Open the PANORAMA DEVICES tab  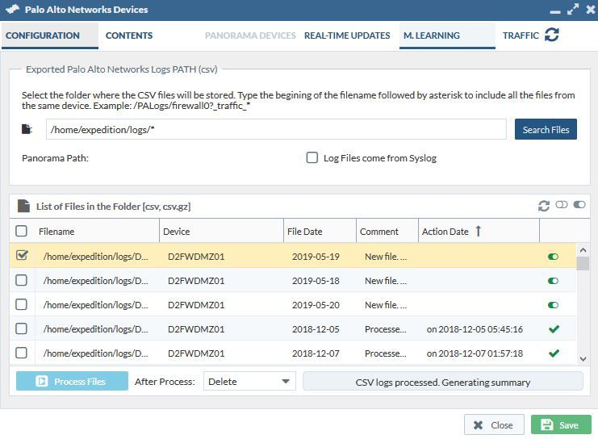(x=250, y=36)
